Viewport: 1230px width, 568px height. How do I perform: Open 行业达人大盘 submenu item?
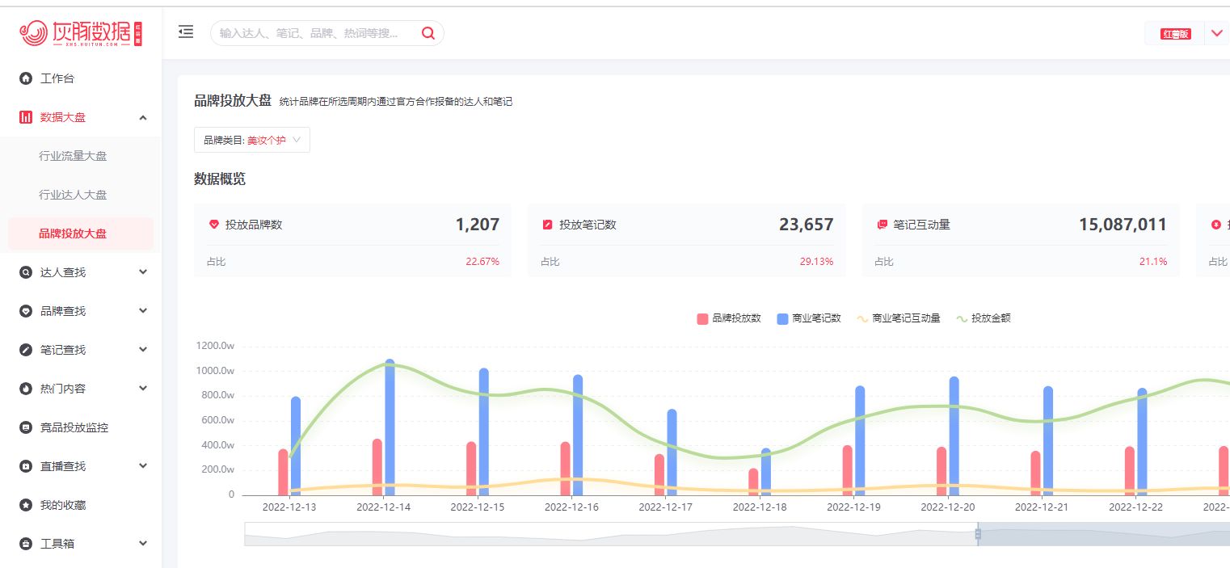coord(73,195)
